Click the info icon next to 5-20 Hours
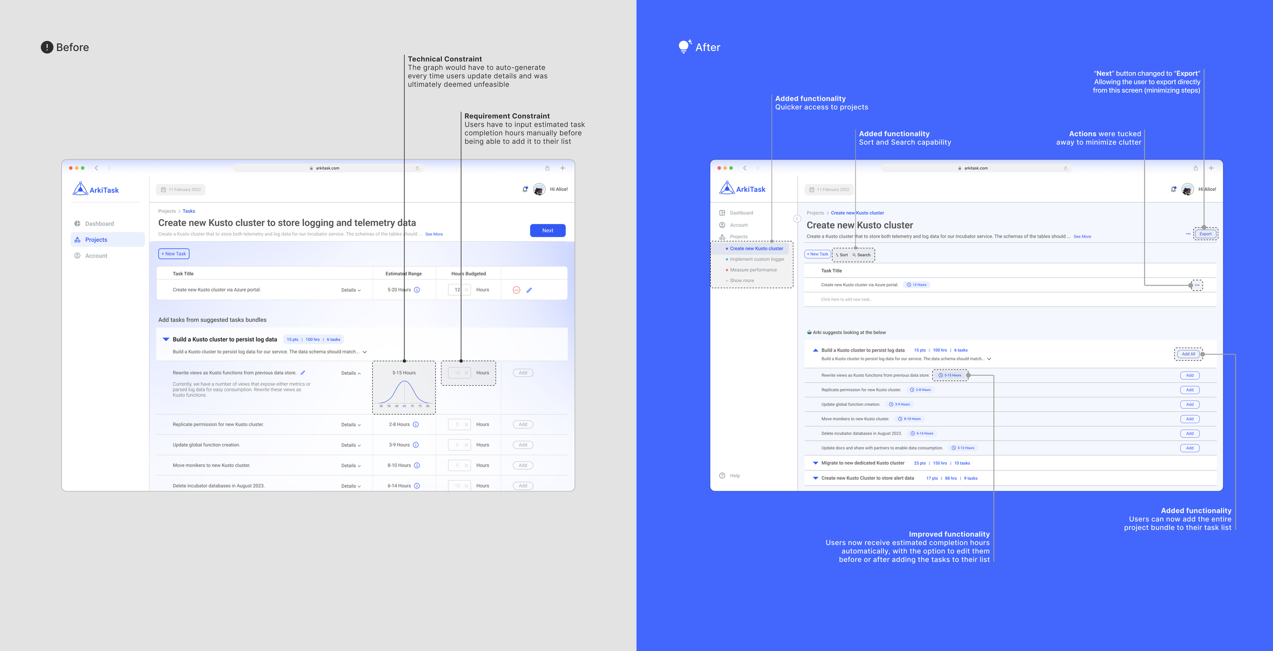 click(x=417, y=290)
